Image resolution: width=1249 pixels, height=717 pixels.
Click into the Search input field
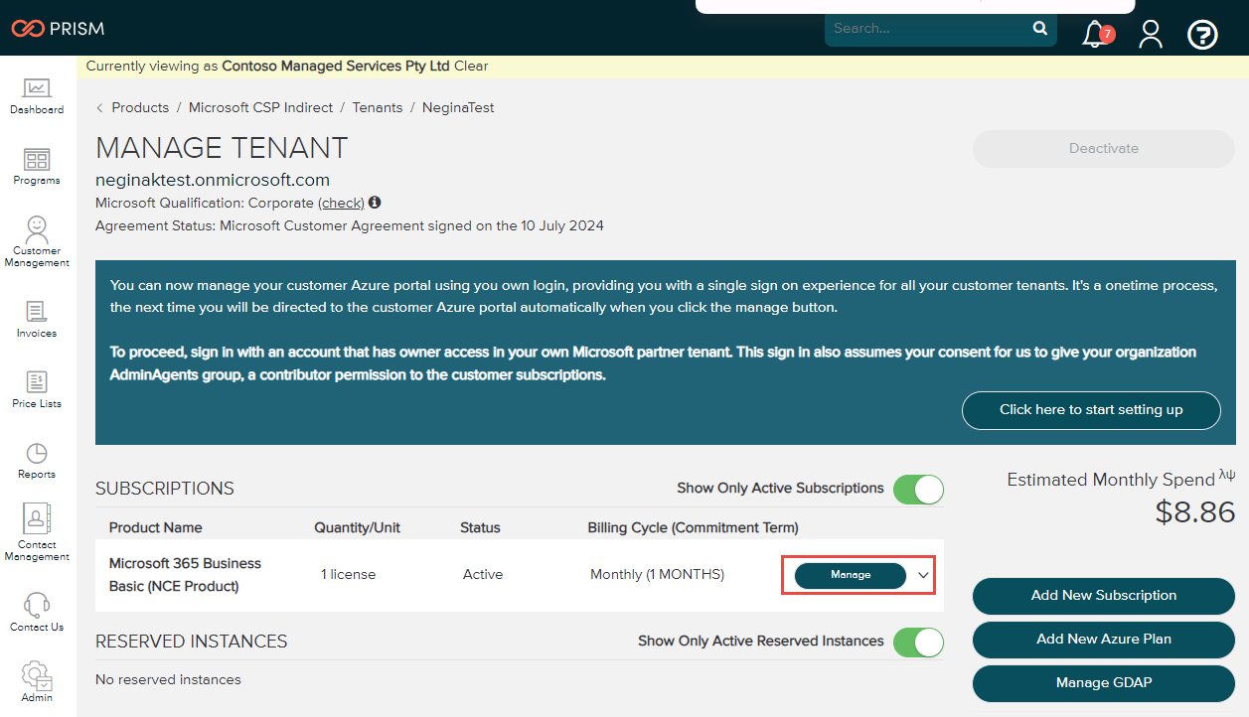point(927,29)
